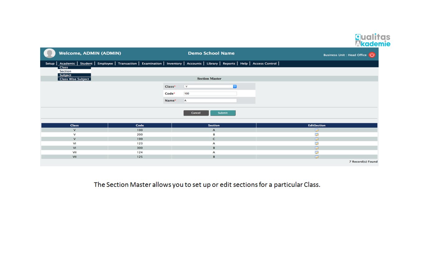Submit the Section Master form

point(223,113)
